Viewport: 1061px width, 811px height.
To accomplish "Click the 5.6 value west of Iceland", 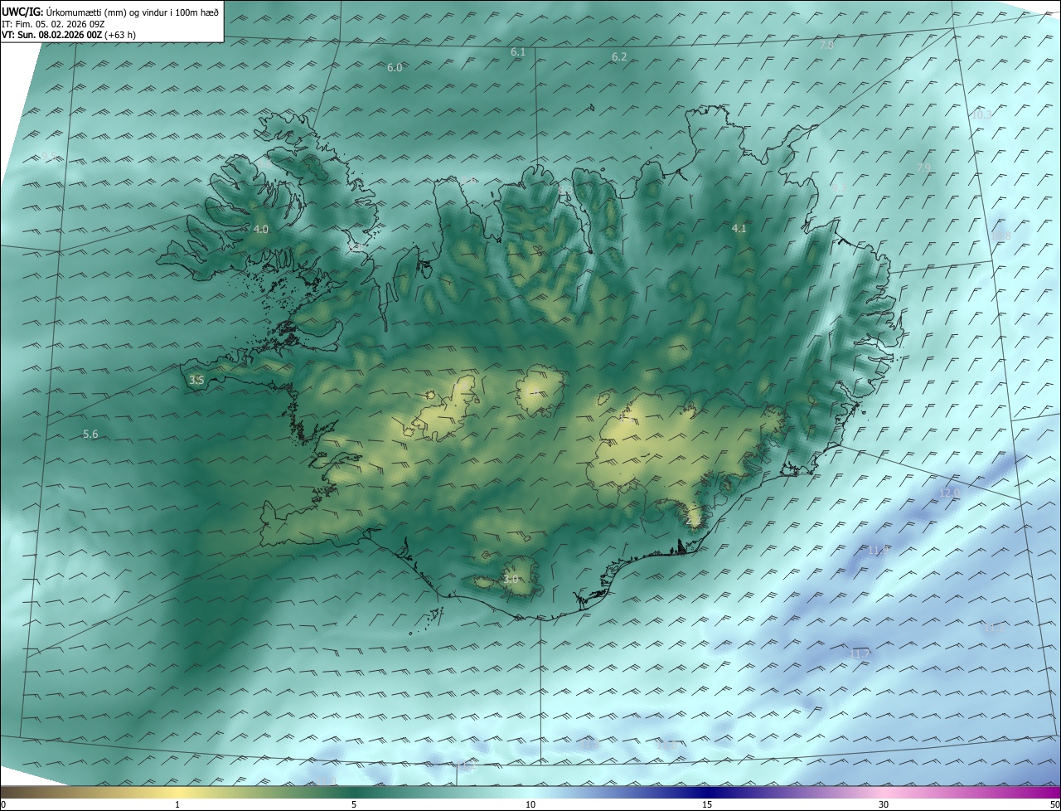I will tap(90, 435).
